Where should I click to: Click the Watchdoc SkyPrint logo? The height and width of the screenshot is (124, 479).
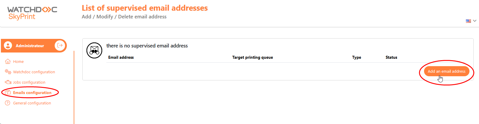(x=32, y=13)
